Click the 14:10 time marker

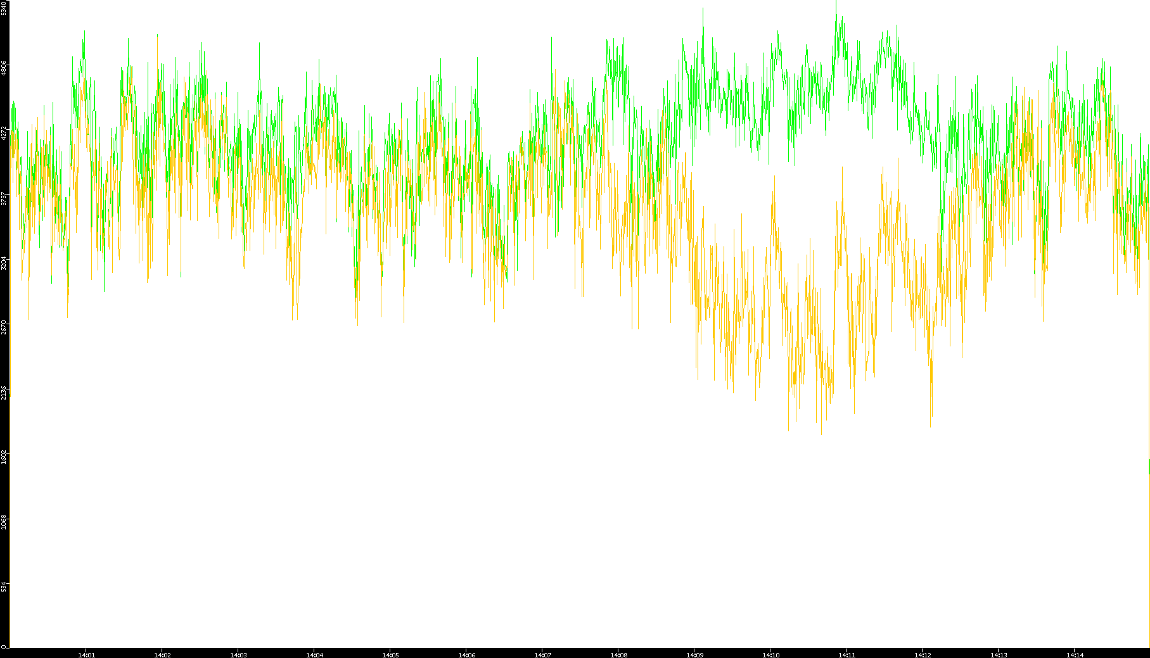(770, 655)
